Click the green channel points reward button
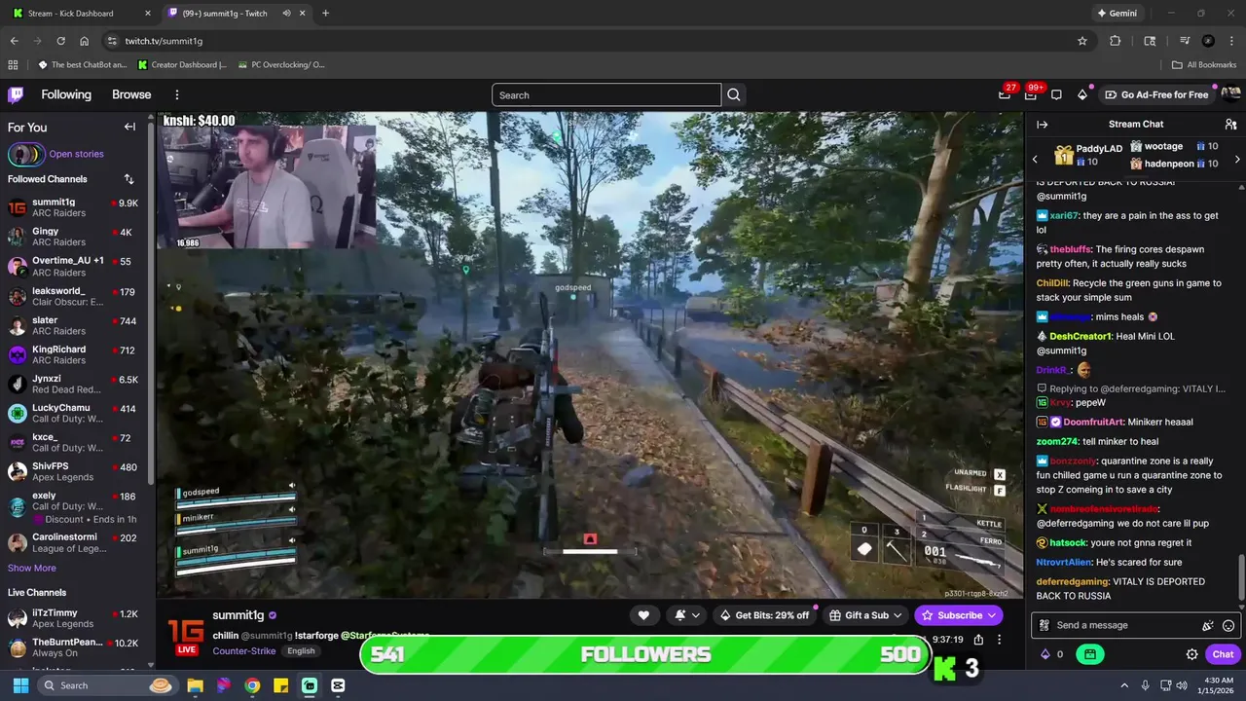The width and height of the screenshot is (1246, 701). [x=1090, y=654]
